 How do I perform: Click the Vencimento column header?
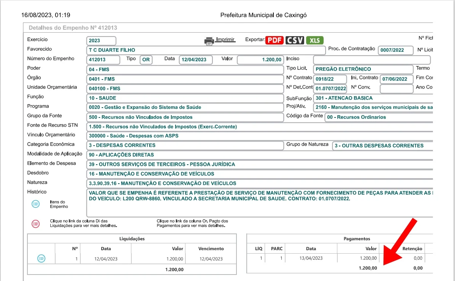[211, 249]
